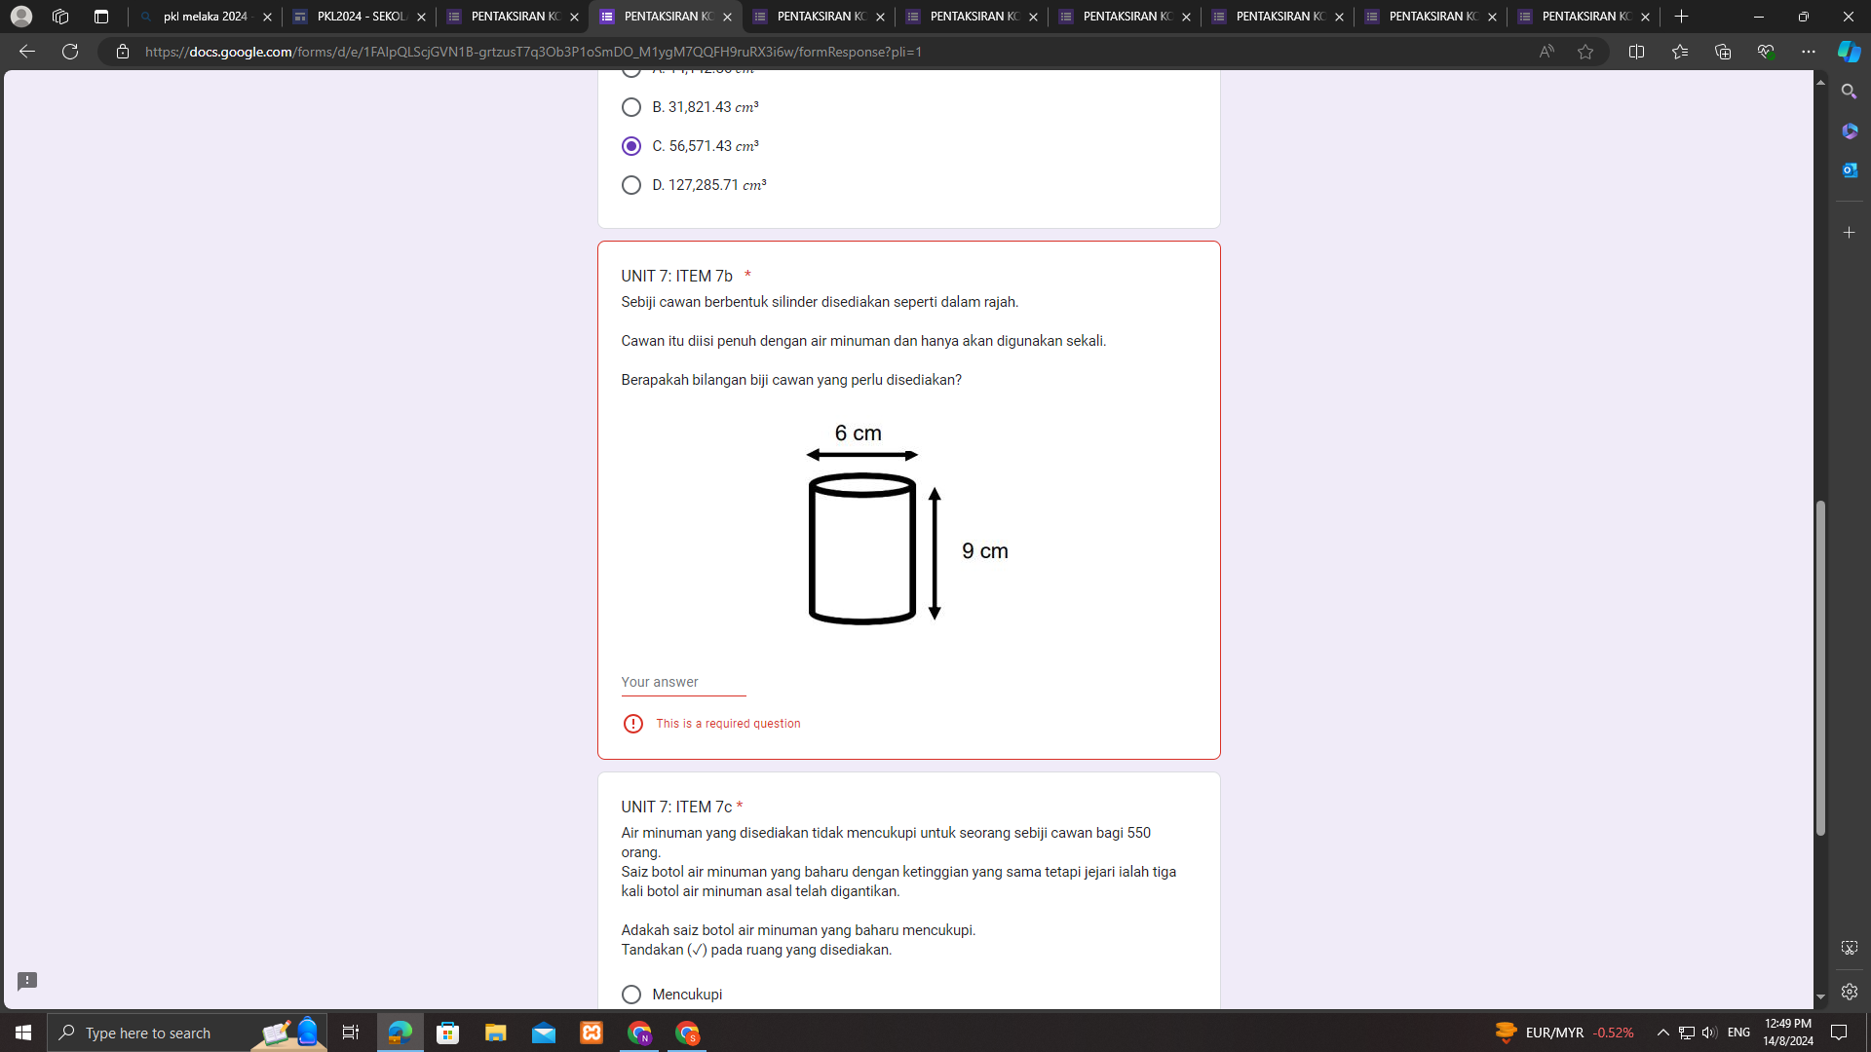Screen dimensions: 1871x1052
Task: Open notification center icon
Action: pyautogui.click(x=1839, y=1033)
